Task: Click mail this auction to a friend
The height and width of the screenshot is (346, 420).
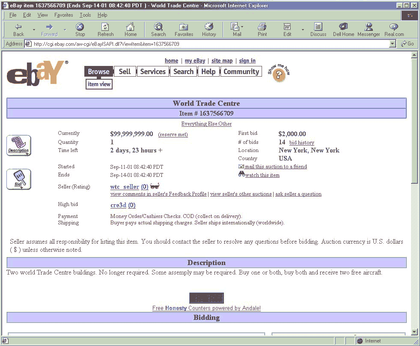Action: (x=276, y=167)
